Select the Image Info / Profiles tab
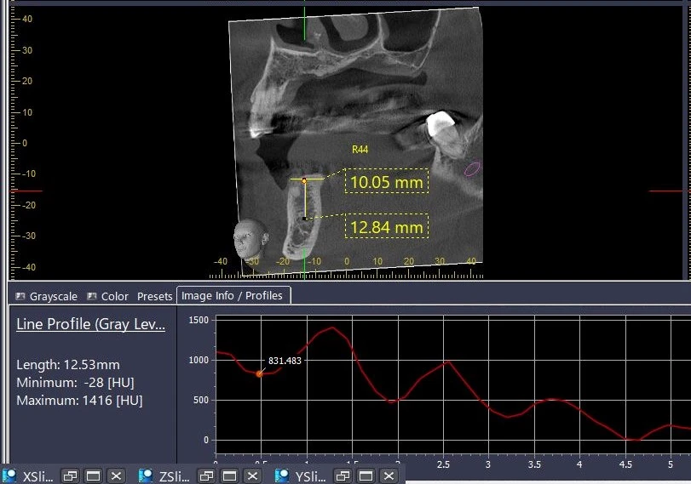This screenshot has height=484, width=691. pos(234,296)
